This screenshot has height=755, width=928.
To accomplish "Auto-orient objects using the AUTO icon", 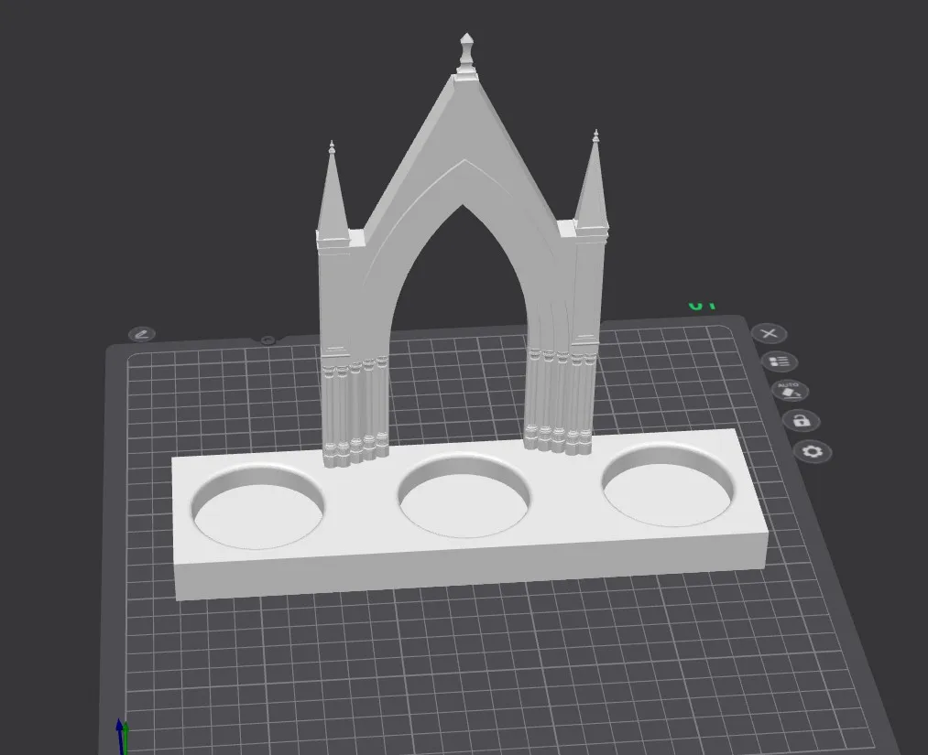I will click(790, 391).
